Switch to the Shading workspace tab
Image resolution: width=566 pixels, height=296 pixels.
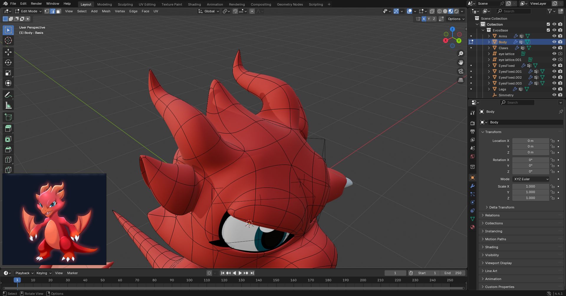pos(194,4)
